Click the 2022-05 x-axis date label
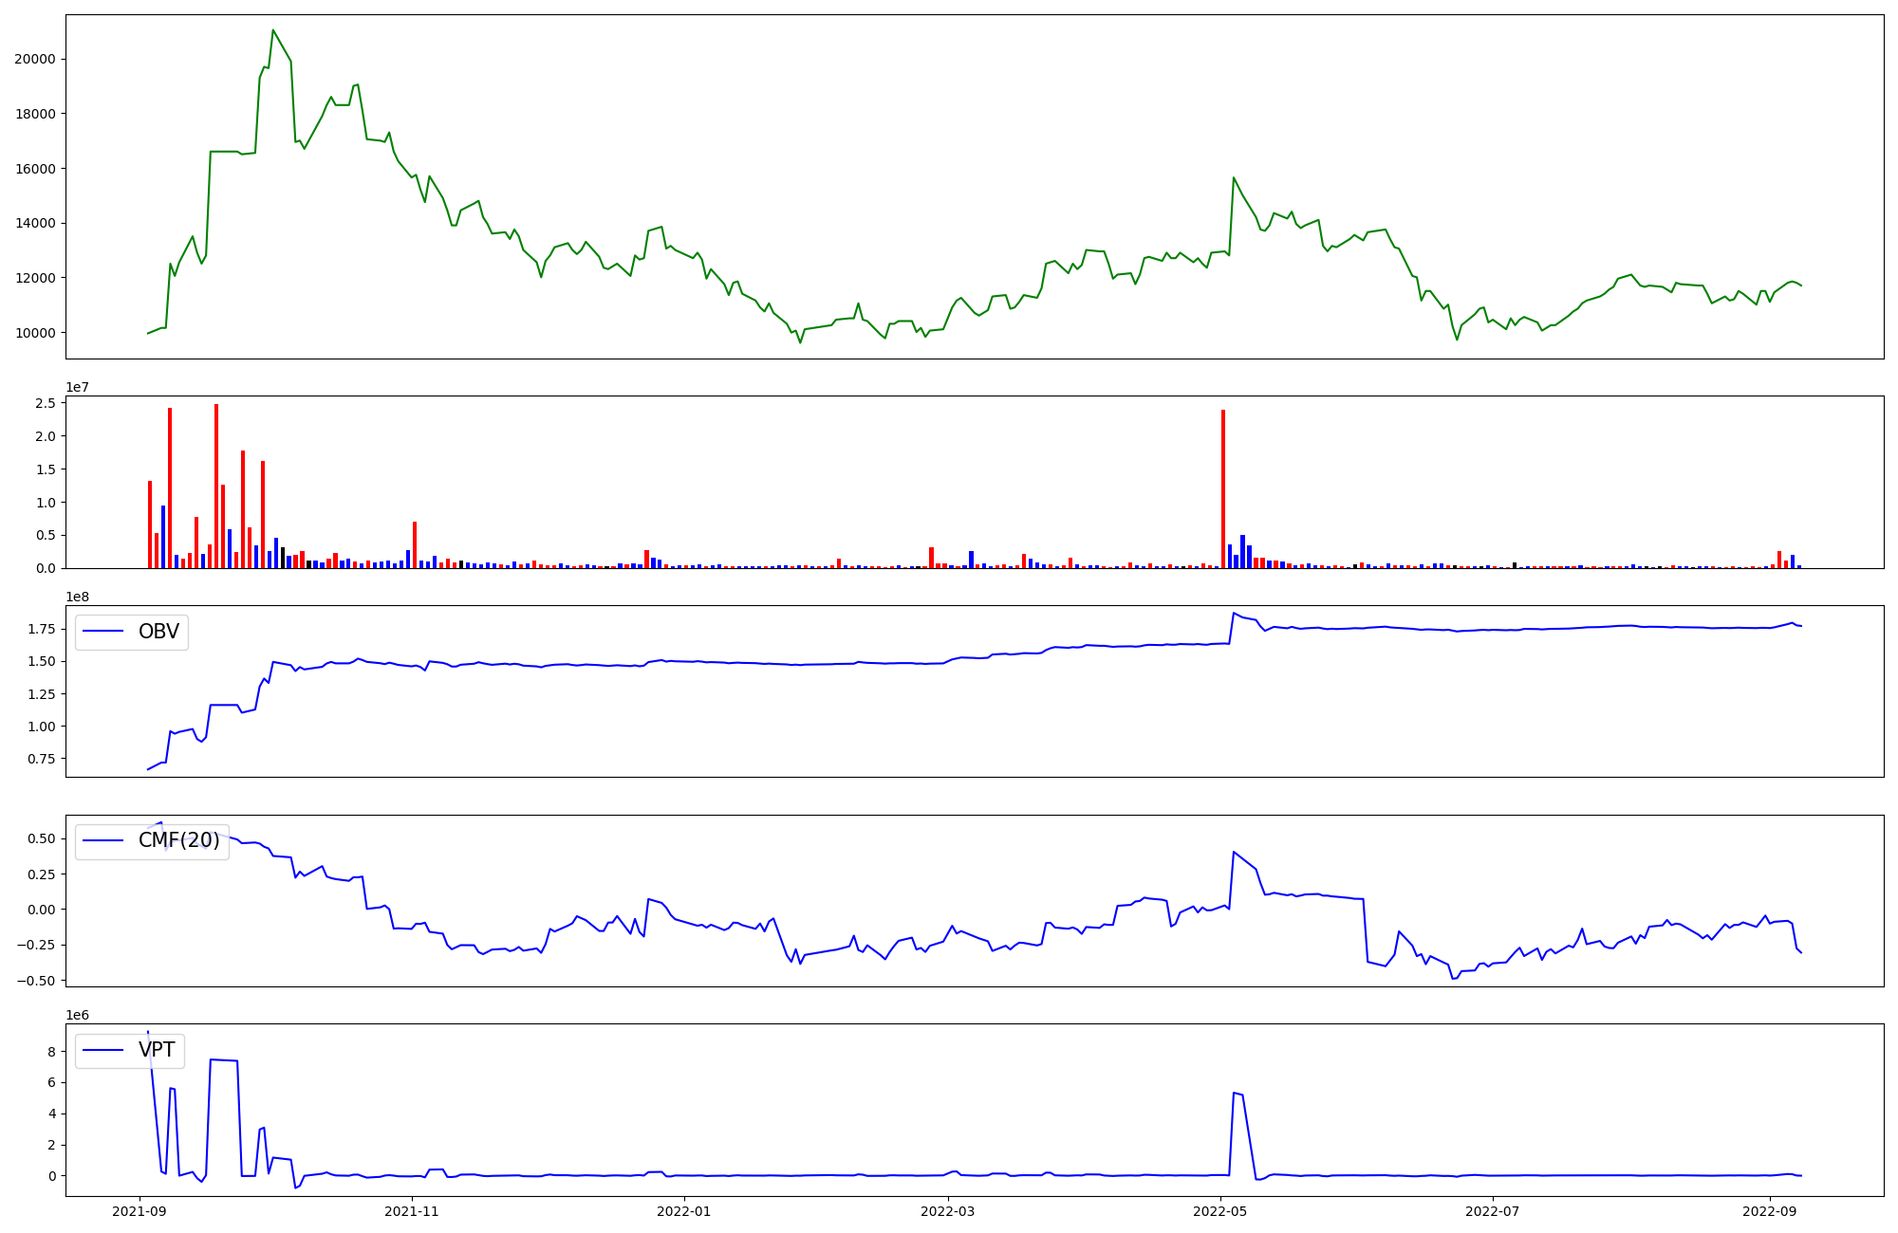1898x1233 pixels. coord(1219,1211)
